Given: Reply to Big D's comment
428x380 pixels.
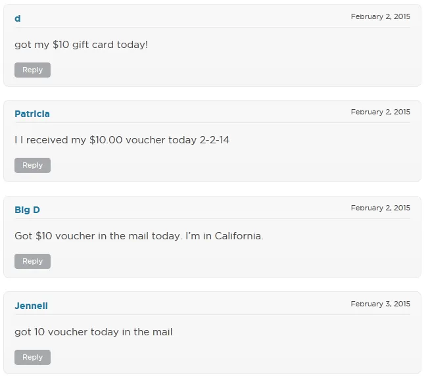Looking at the screenshot, I should click(32, 261).
